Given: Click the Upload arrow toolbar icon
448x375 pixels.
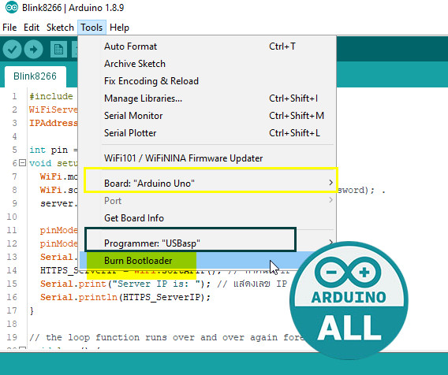Looking at the screenshot, I should 33,50.
